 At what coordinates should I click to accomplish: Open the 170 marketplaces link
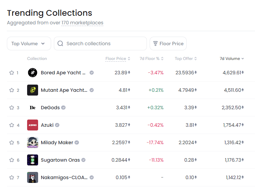coord(82,23)
